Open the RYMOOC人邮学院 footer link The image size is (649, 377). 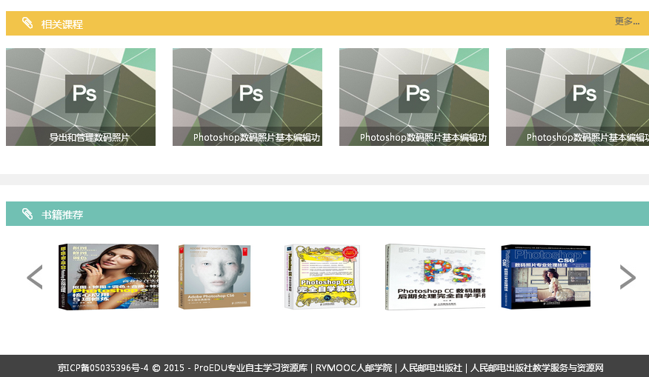[354, 368]
